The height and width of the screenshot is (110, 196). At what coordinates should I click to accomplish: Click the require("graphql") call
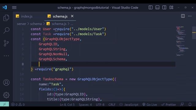[55, 69]
